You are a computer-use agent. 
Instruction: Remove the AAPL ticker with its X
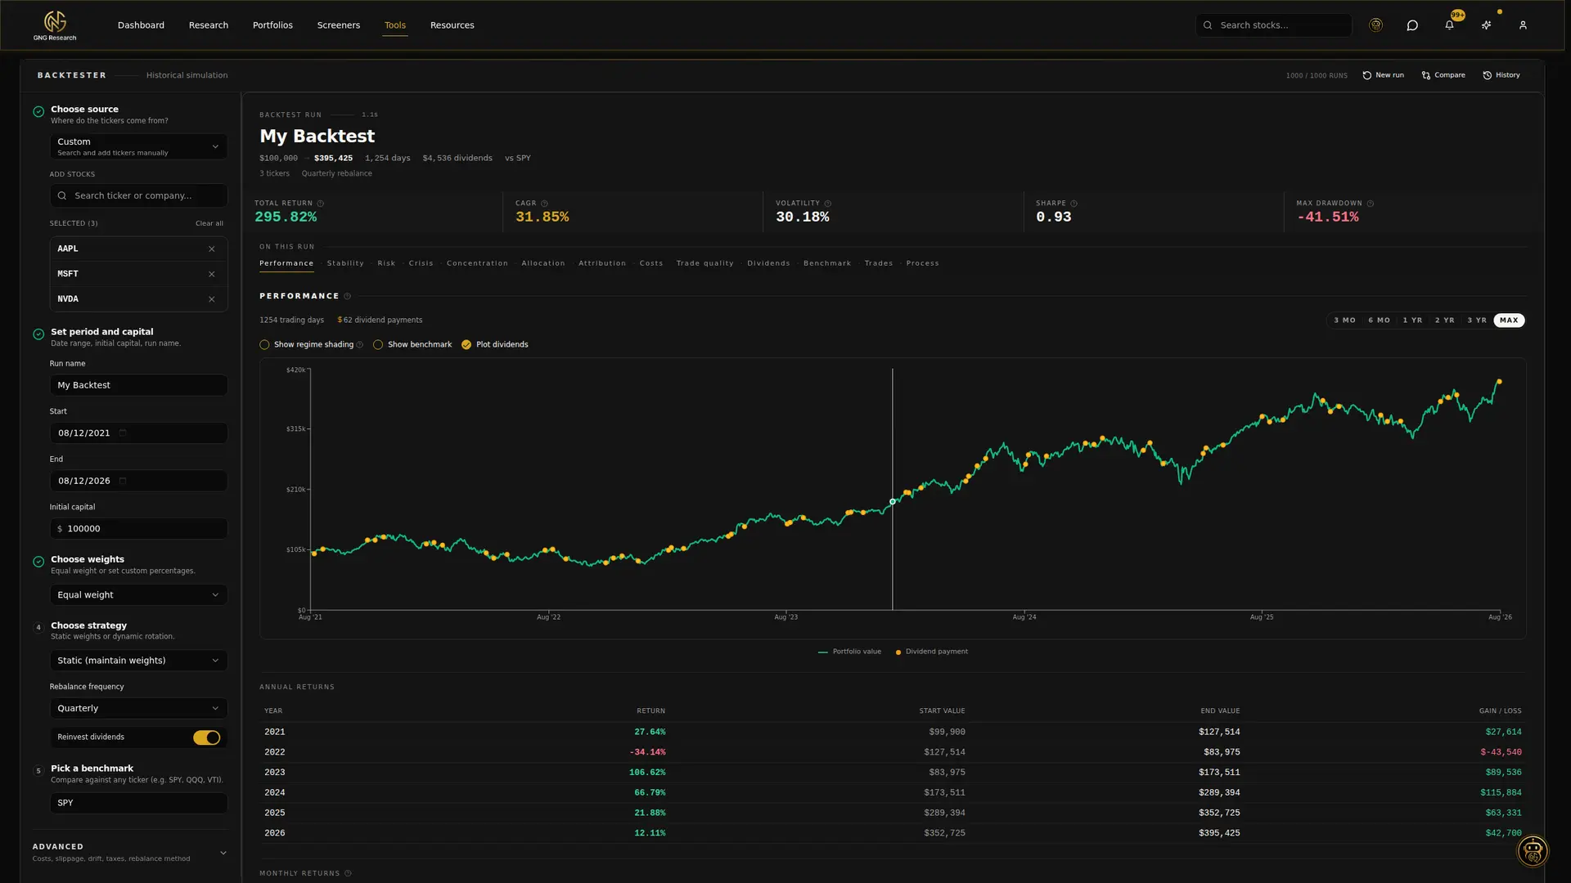click(x=212, y=249)
